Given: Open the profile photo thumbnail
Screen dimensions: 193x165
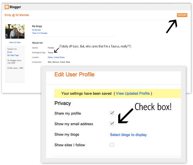Looking at the screenshot, I should (15, 31).
